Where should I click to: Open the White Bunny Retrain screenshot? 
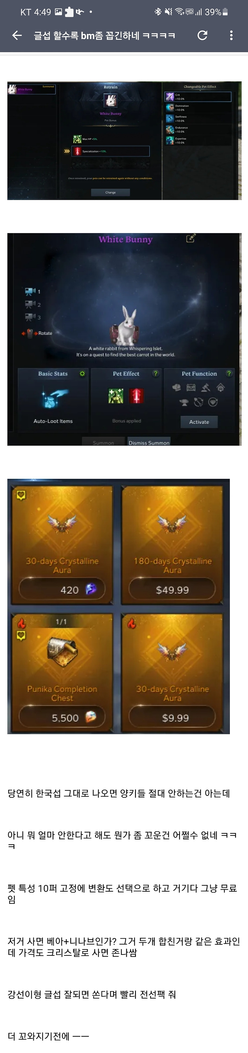click(124, 141)
